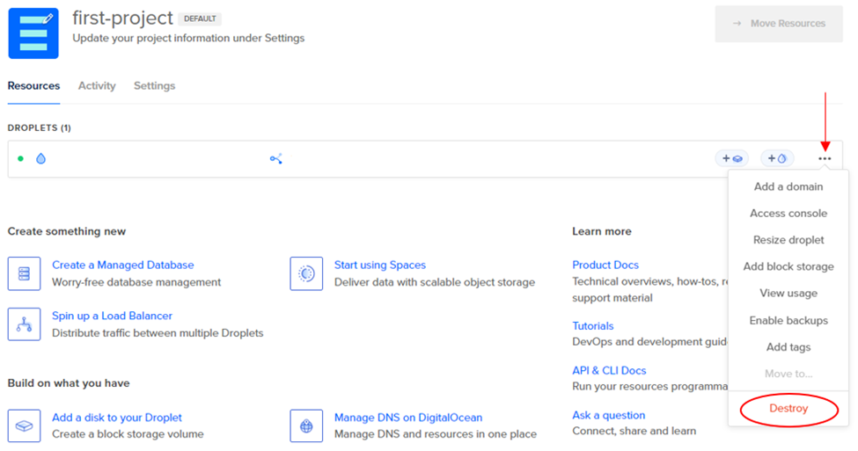This screenshot has height=451, width=858.
Task: Click Create a block storage volume text
Action: click(128, 434)
